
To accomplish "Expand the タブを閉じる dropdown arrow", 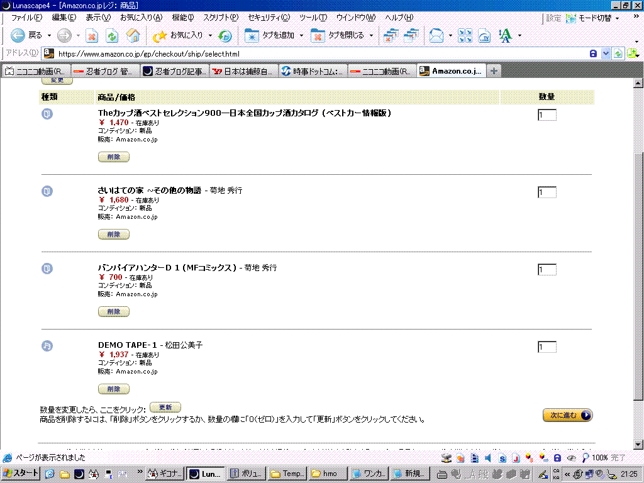I will pyautogui.click(x=371, y=36).
